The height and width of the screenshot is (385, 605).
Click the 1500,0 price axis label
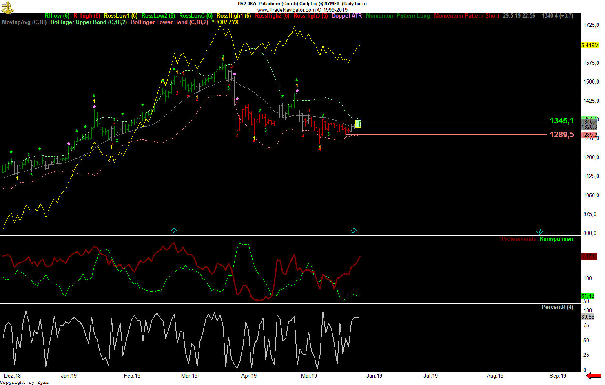pyautogui.click(x=592, y=82)
